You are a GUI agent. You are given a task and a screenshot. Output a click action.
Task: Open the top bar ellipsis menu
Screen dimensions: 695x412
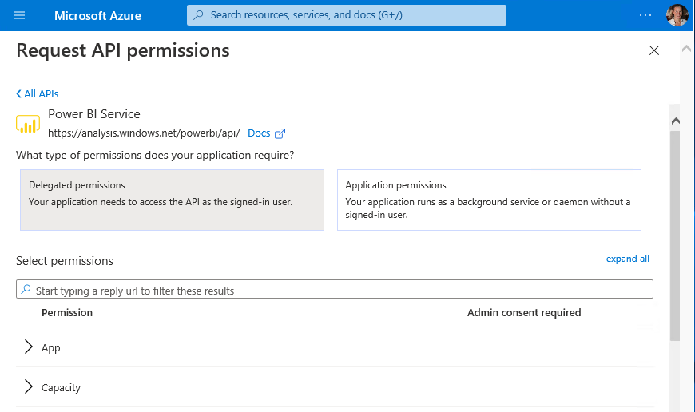pos(645,15)
